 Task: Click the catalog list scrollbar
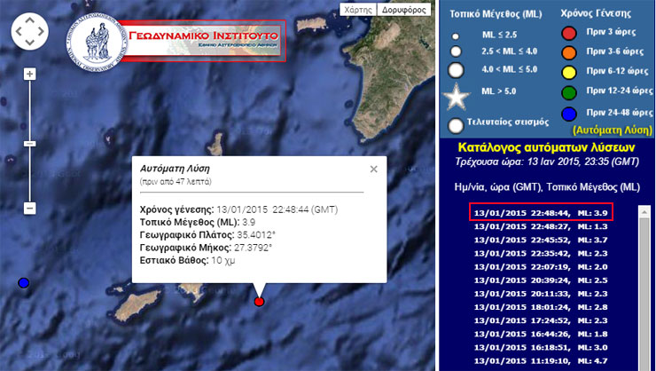click(644, 293)
